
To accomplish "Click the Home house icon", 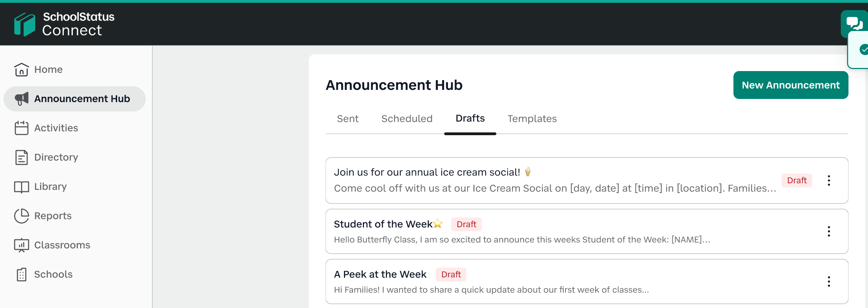I will coord(21,70).
